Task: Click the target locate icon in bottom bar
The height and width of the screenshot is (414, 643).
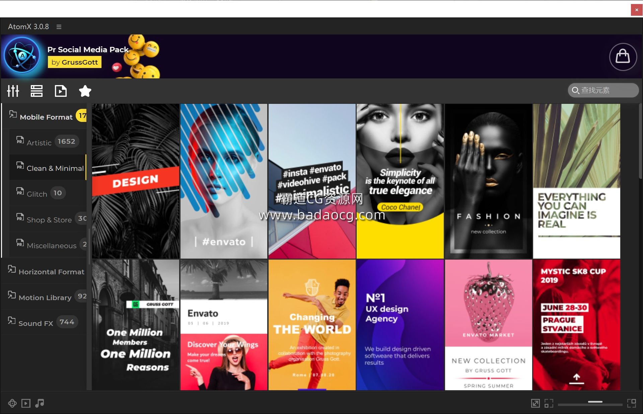Action: [12, 403]
